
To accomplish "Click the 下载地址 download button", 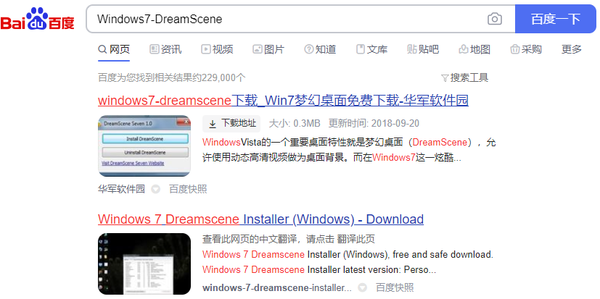I will point(231,123).
